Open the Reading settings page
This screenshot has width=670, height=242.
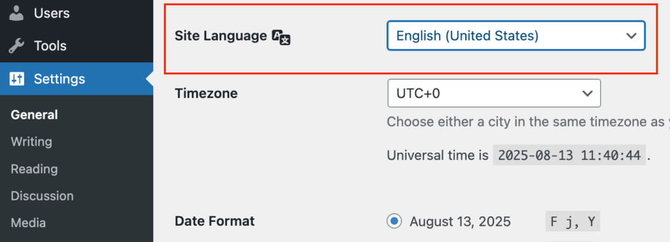(34, 169)
